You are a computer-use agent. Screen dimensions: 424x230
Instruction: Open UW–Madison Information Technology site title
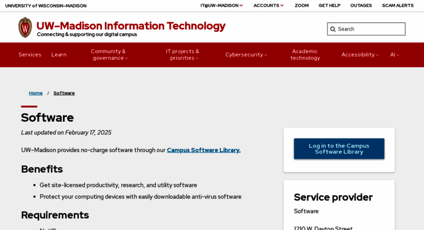coord(131,26)
